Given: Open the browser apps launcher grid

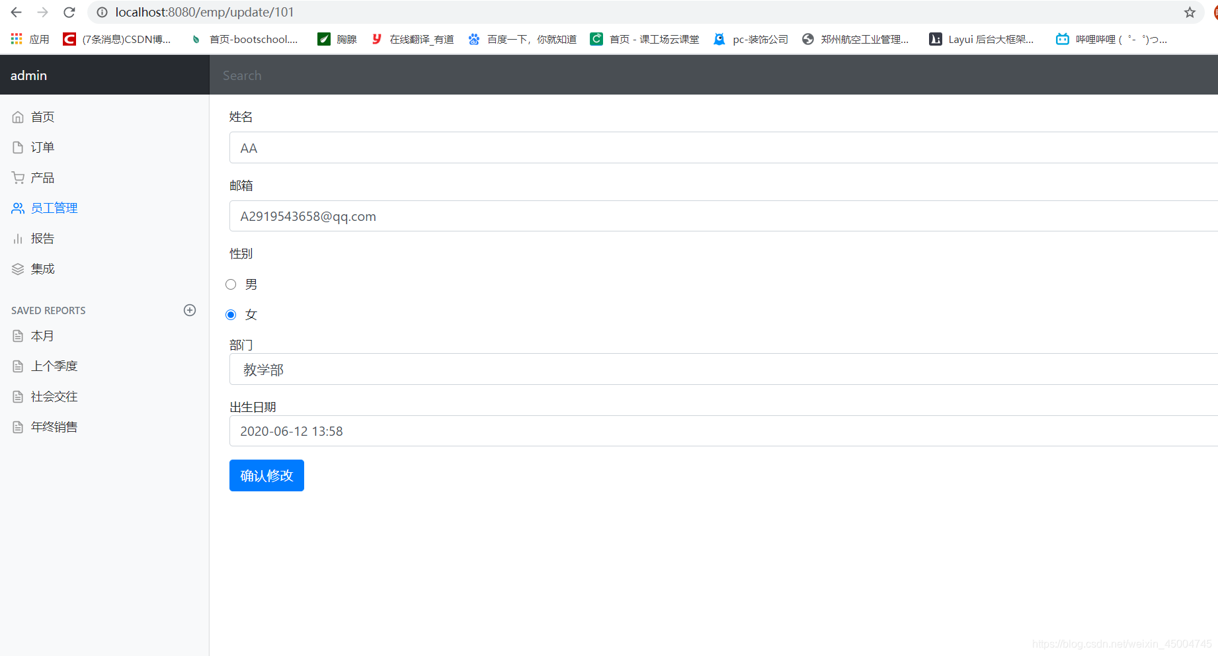Looking at the screenshot, I should pos(15,38).
